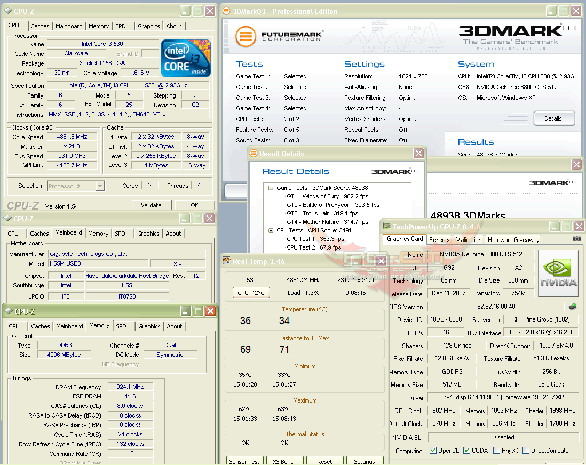Switch to the GPU-Z Sensors tab

[x=439, y=240]
